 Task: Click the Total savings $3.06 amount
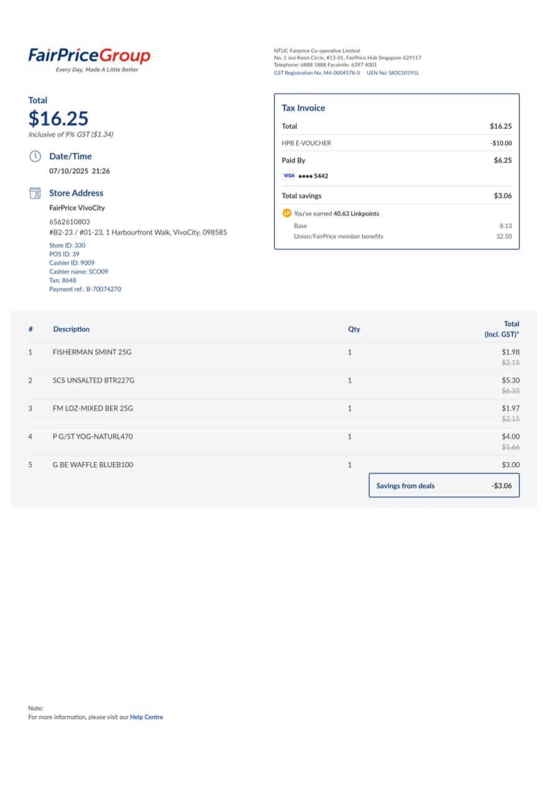tap(503, 196)
